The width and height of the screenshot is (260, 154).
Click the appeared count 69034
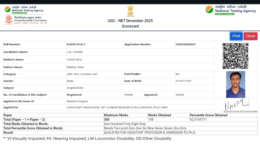point(180,95)
